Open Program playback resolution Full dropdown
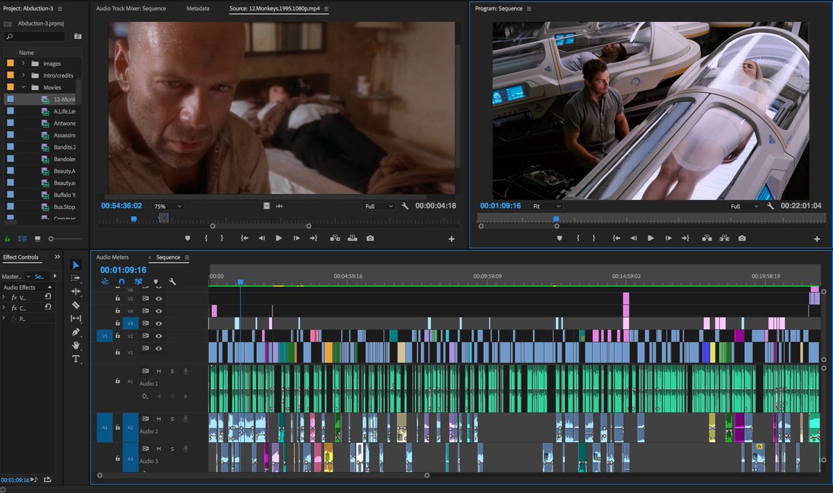 pyautogui.click(x=745, y=206)
